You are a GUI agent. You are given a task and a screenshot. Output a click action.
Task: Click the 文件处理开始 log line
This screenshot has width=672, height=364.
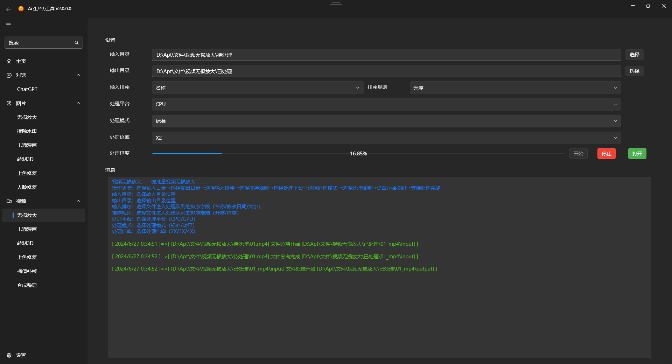274,269
